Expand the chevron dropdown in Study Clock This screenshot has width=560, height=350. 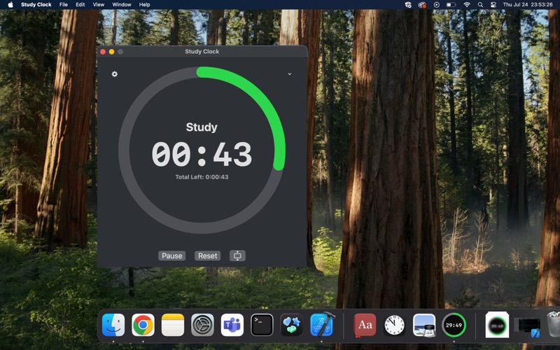point(290,74)
